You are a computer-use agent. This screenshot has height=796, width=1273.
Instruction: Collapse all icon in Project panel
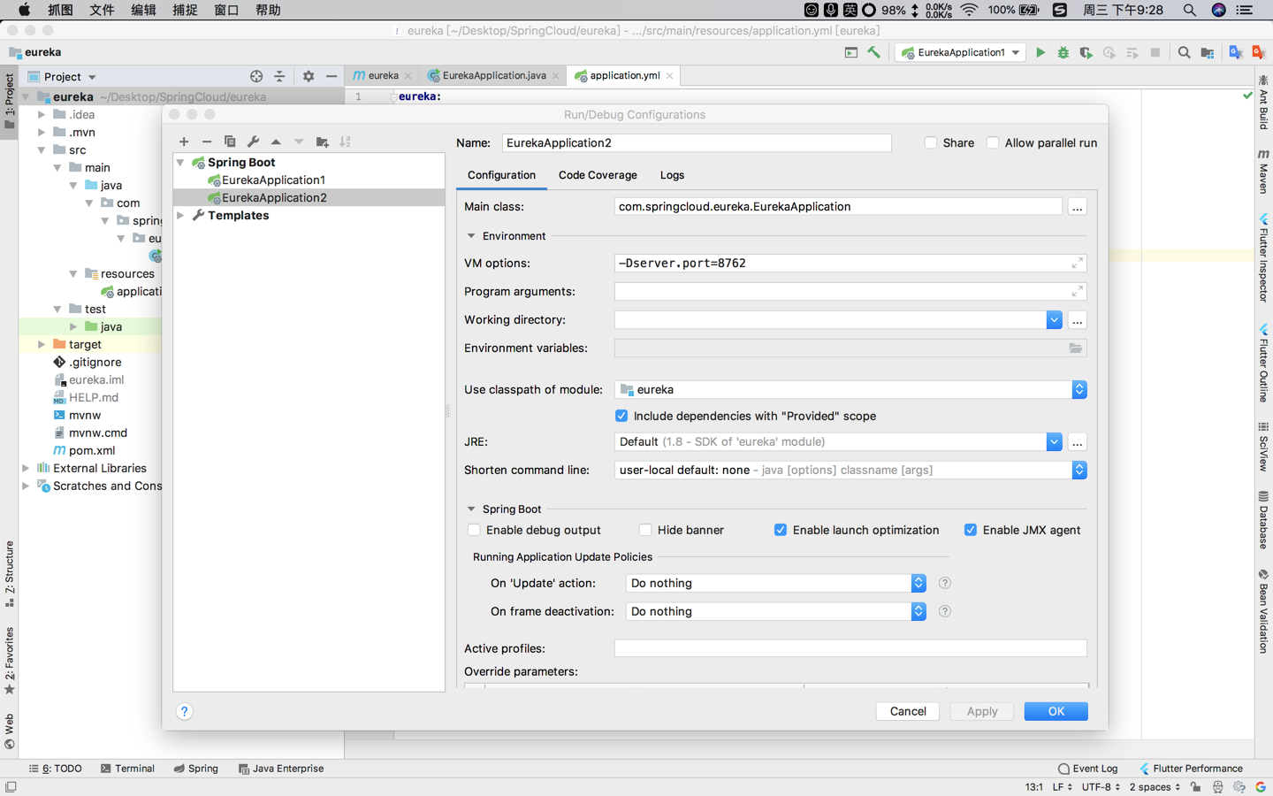[279, 77]
